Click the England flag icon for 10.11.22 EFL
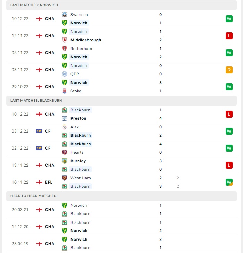This screenshot has width=243, height=253. pyautogui.click(x=39, y=182)
